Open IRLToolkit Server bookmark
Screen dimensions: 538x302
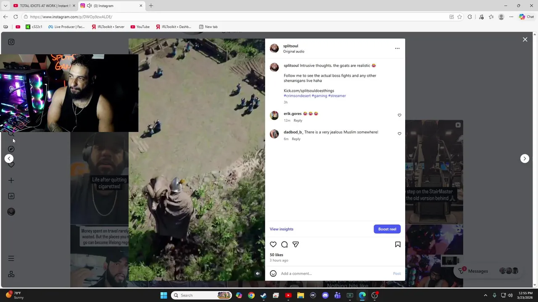pos(108,27)
